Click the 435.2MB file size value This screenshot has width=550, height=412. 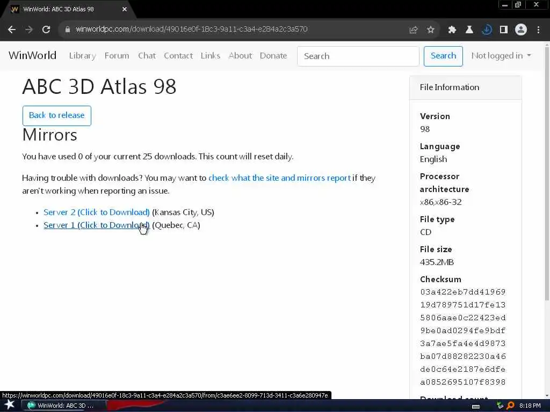[437, 262]
